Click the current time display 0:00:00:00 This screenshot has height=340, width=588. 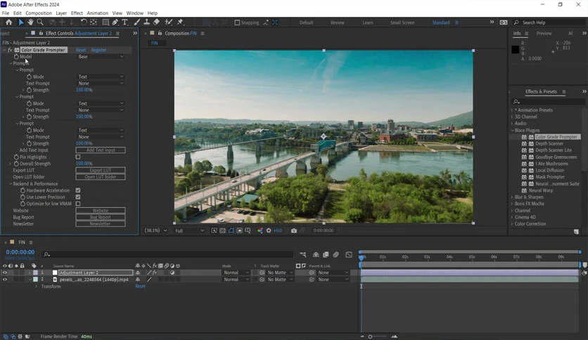pyautogui.click(x=20, y=252)
